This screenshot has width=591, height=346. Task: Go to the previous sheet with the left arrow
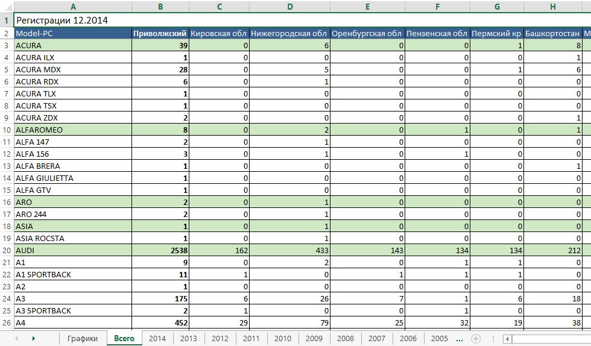[17, 338]
